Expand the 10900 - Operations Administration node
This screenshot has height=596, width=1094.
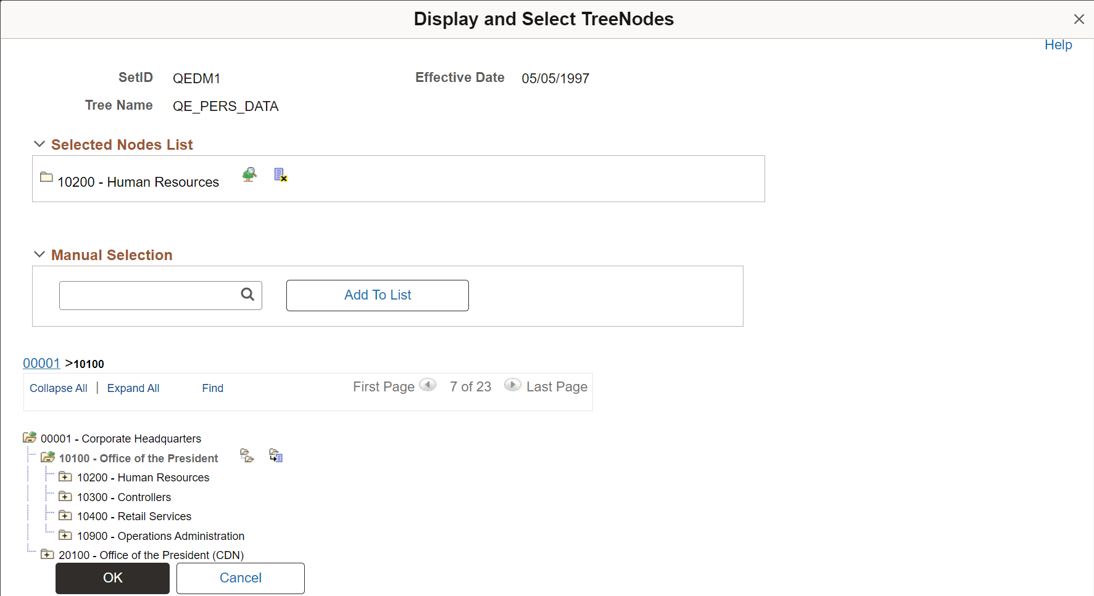pos(65,534)
